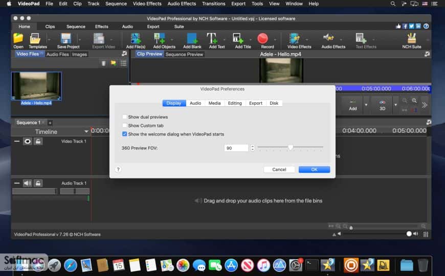Open the Images bin tab
Screen dimensions: 445x276
(79, 54)
